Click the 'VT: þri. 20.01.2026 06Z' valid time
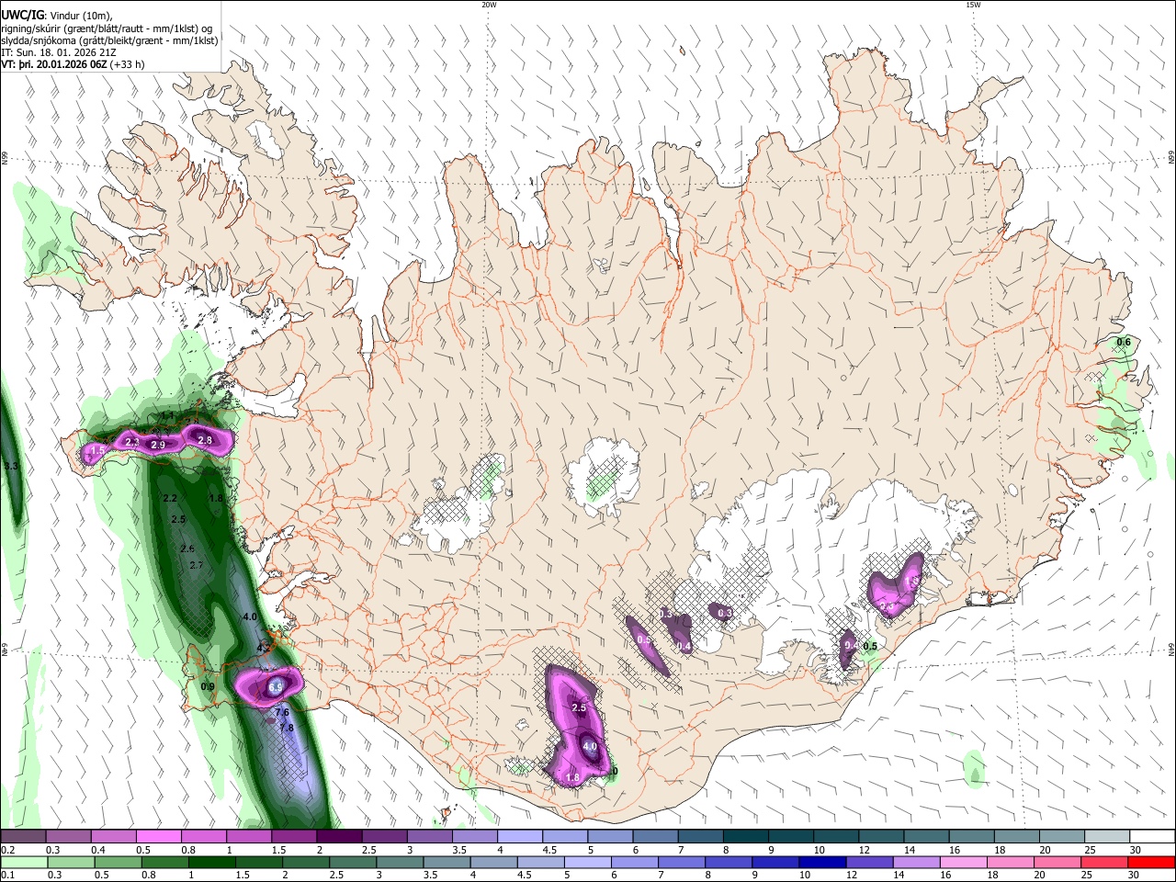The width and height of the screenshot is (1176, 882). click(x=54, y=64)
